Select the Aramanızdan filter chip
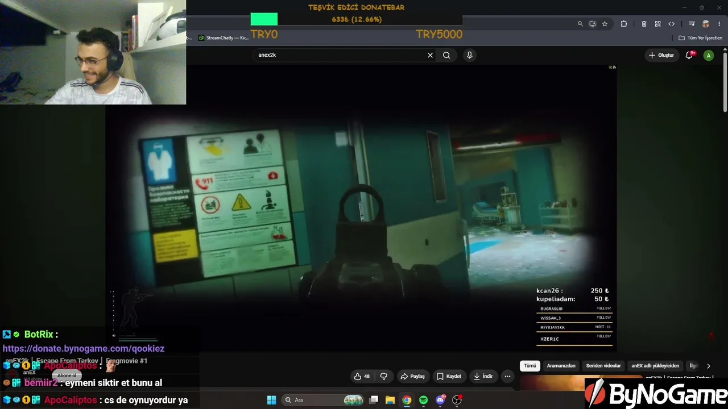The width and height of the screenshot is (728, 409). 561,366
